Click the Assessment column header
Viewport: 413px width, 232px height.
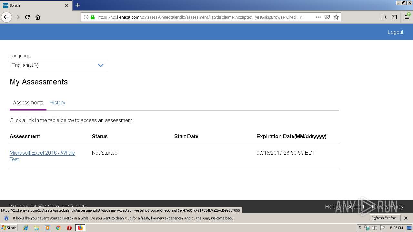pos(25,136)
